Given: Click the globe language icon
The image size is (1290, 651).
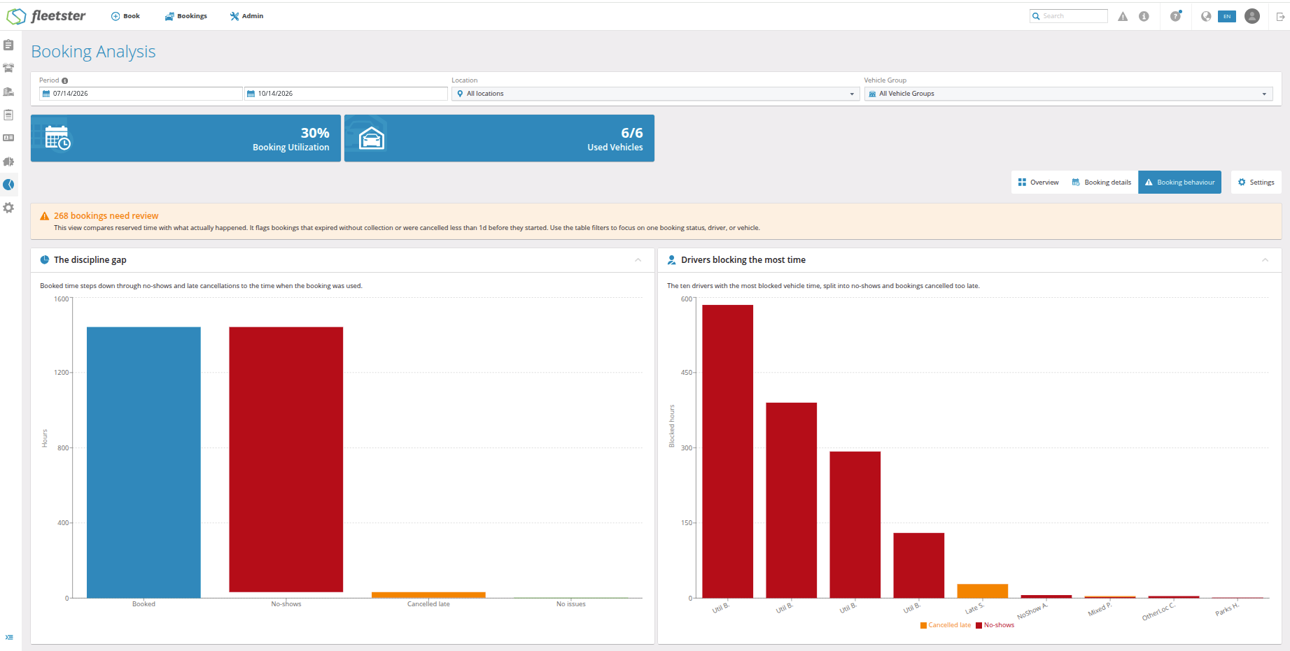Looking at the screenshot, I should click(1206, 16).
